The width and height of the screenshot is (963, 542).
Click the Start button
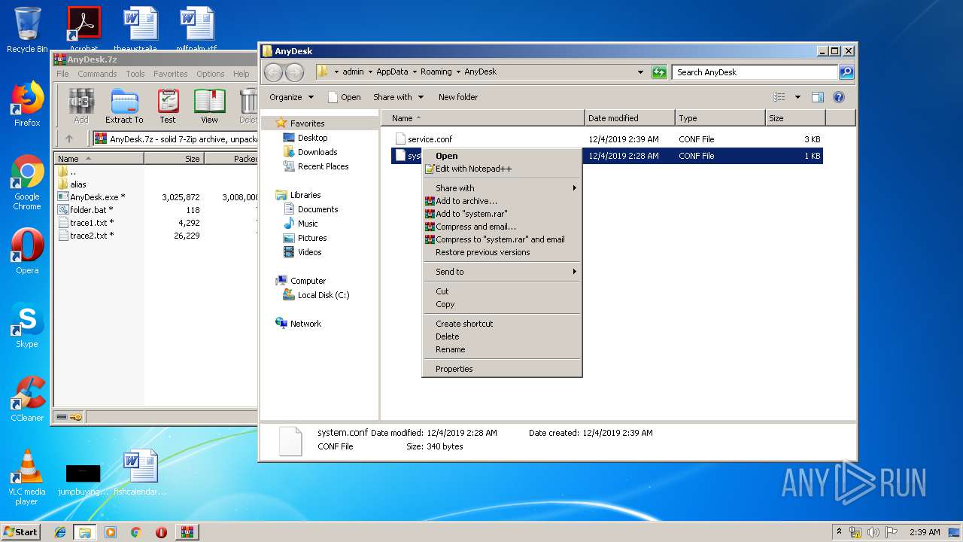(x=21, y=532)
